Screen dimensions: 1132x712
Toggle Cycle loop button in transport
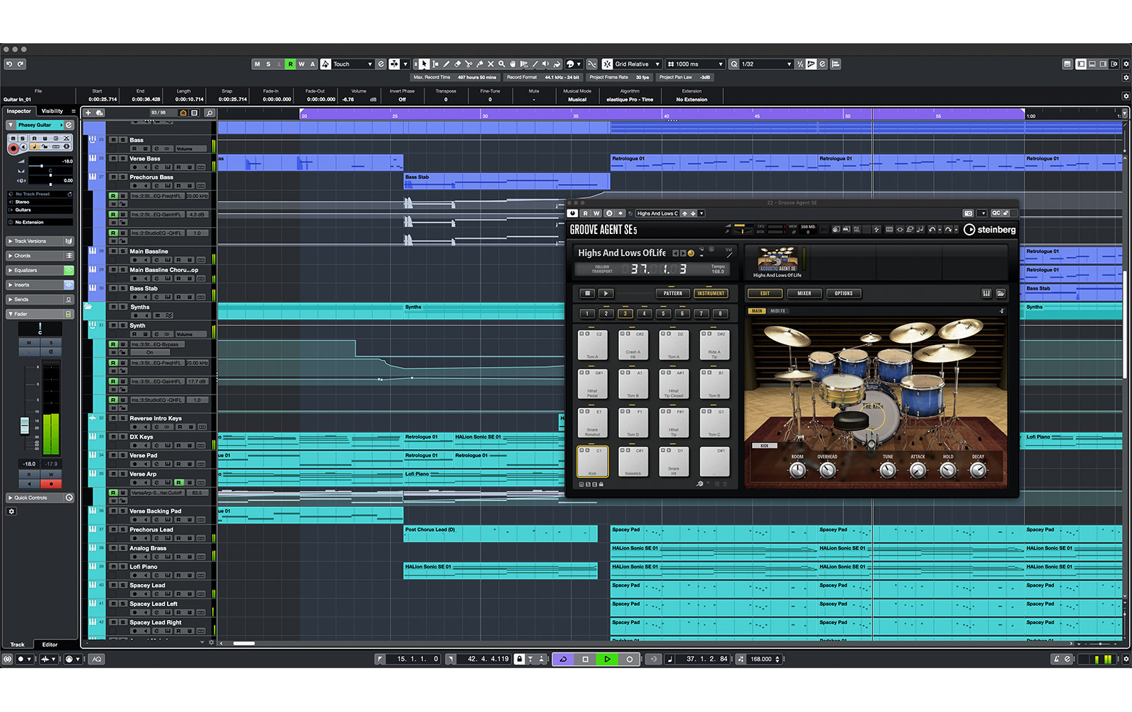(x=563, y=659)
